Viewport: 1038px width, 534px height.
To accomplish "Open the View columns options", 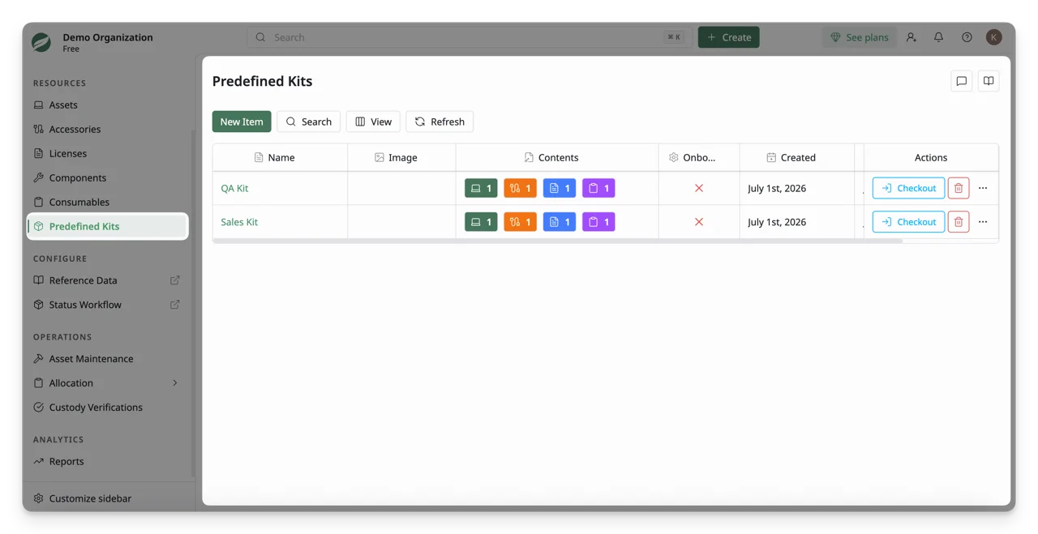I will pyautogui.click(x=373, y=122).
